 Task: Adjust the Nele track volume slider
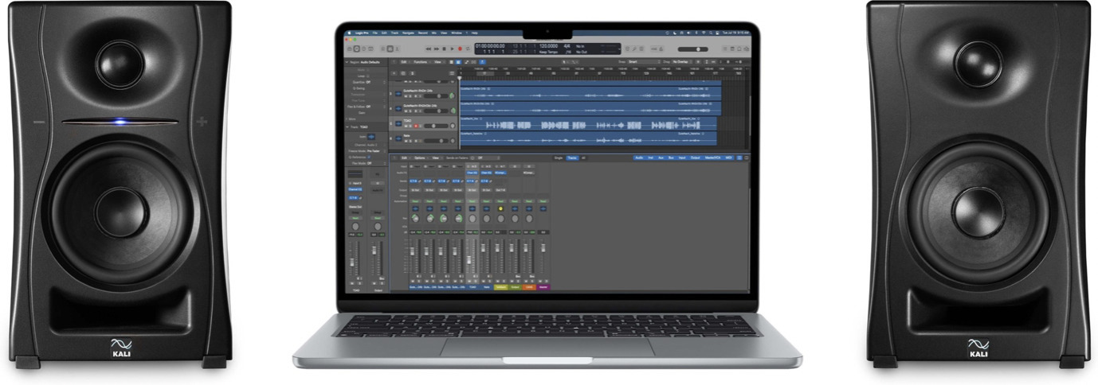tap(435, 141)
